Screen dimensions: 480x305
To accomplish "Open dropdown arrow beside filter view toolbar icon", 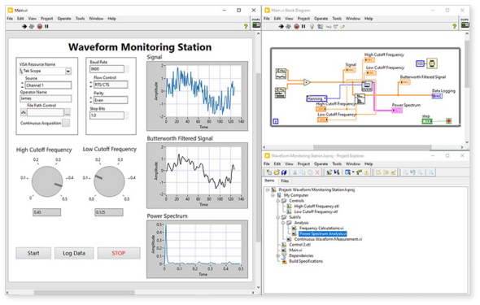I will (x=353, y=172).
